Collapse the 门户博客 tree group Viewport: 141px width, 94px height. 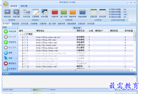click(x=21, y=34)
